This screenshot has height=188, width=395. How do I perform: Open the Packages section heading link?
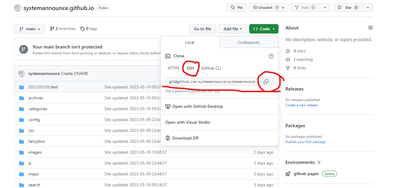(x=295, y=125)
